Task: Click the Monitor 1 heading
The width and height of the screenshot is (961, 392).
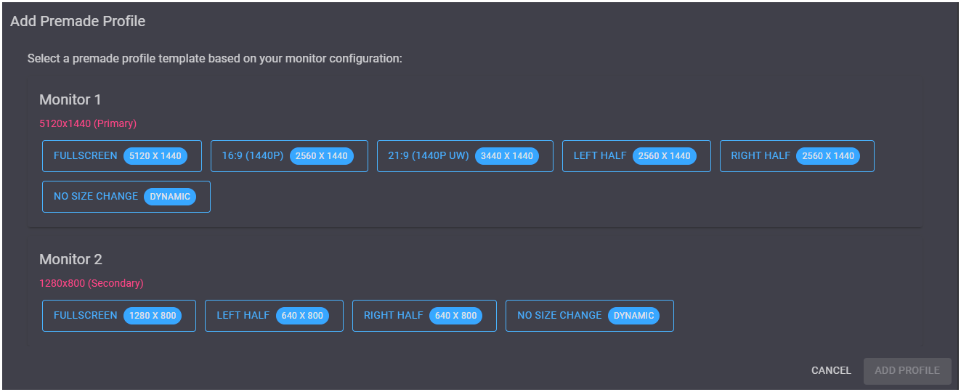Action: [x=70, y=99]
